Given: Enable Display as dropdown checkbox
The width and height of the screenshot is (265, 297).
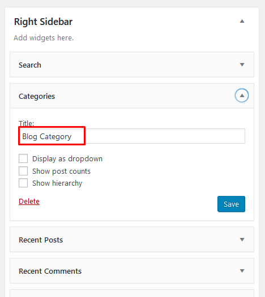Looking at the screenshot, I should click(23, 158).
